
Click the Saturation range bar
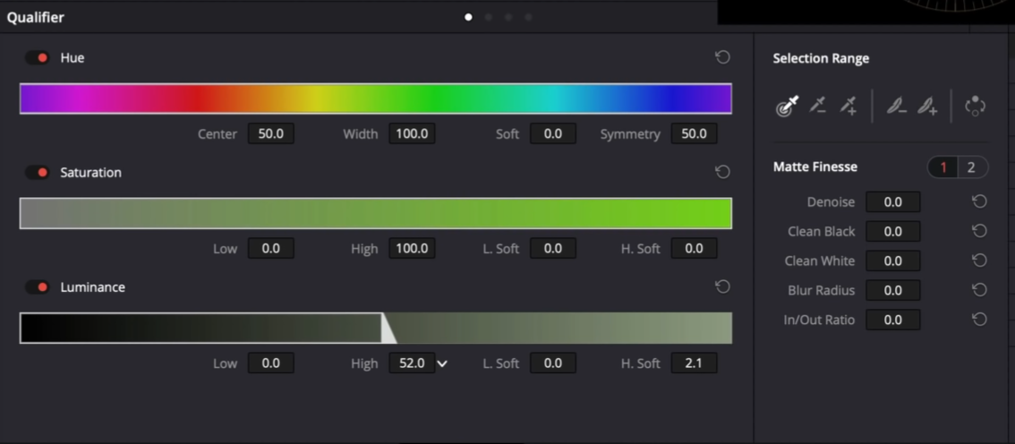click(x=375, y=213)
